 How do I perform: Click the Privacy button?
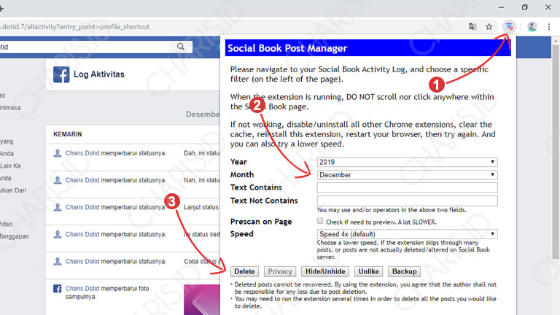[280, 271]
